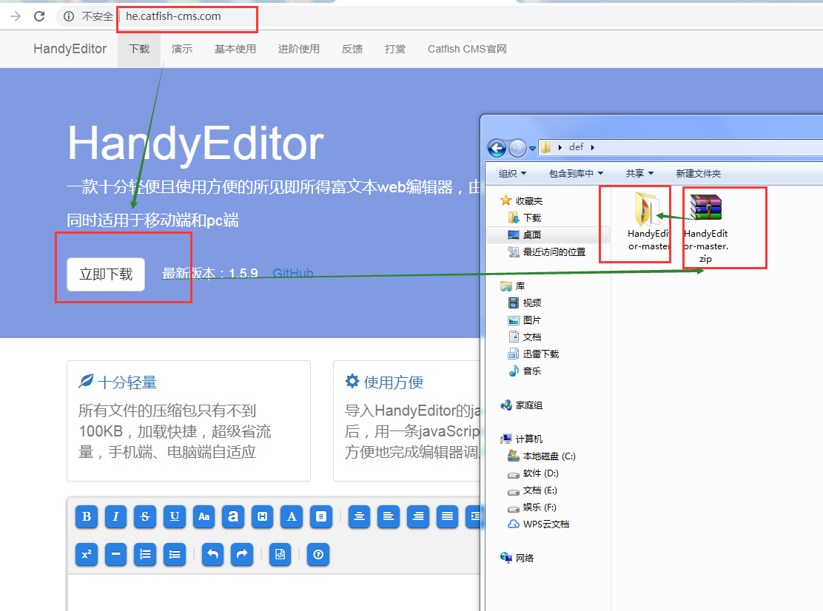Image resolution: width=823 pixels, height=611 pixels.
Task: Open the 共享 dropdown in Explorer
Action: click(639, 174)
